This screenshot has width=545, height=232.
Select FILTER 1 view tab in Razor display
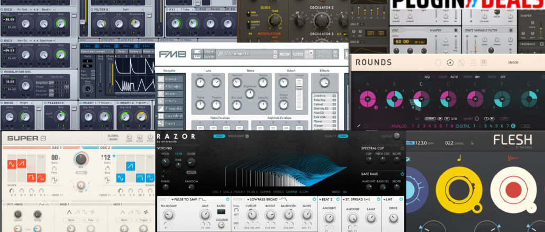241,192
